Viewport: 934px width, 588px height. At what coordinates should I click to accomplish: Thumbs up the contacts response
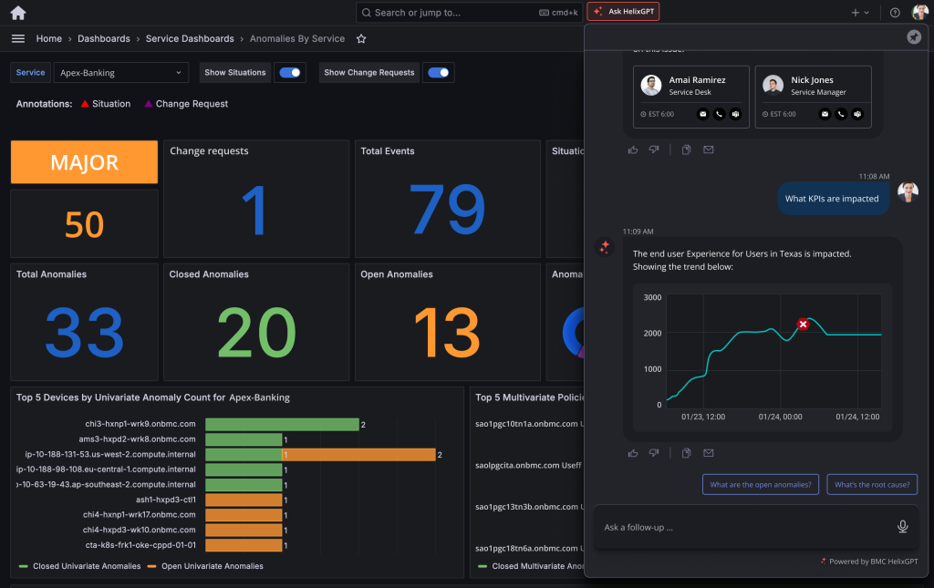[633, 150]
